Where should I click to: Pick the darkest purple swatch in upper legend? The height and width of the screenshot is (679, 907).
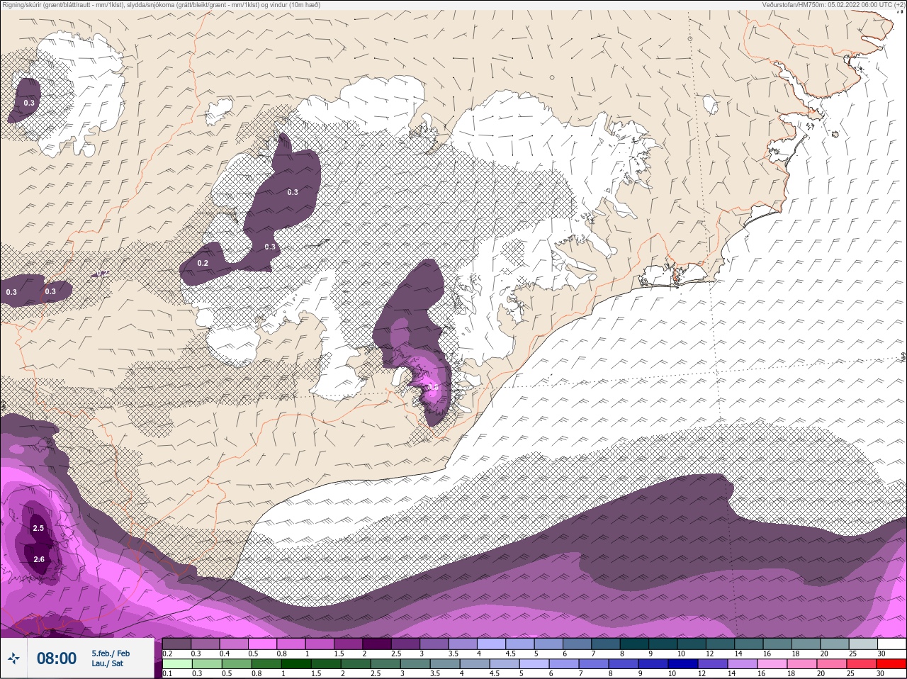click(378, 644)
